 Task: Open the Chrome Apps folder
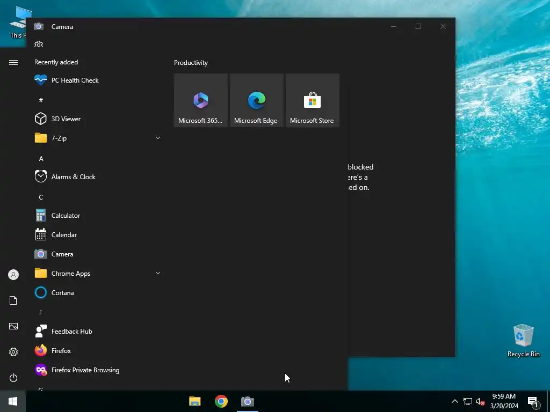(97, 273)
